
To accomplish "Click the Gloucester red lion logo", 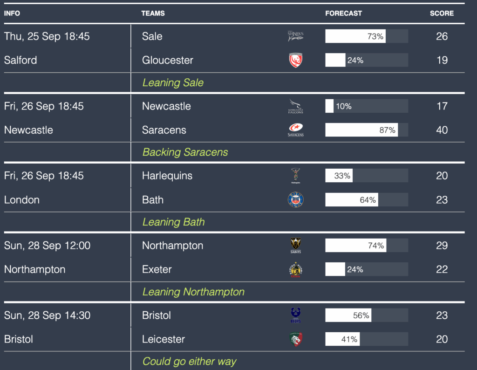I will coord(296,60).
